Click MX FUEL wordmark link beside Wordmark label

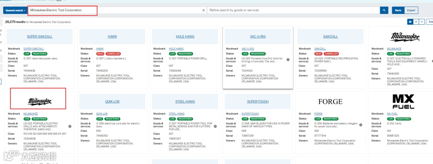(392, 114)
